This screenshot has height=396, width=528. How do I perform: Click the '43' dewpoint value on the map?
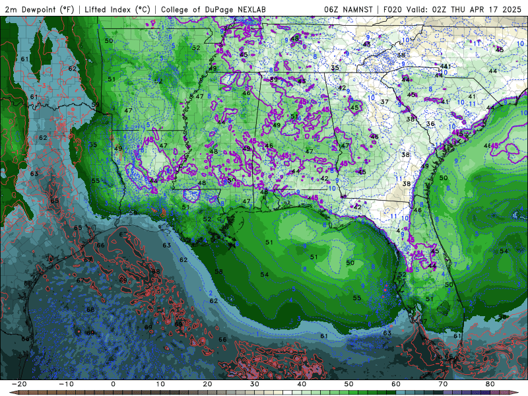(367, 44)
